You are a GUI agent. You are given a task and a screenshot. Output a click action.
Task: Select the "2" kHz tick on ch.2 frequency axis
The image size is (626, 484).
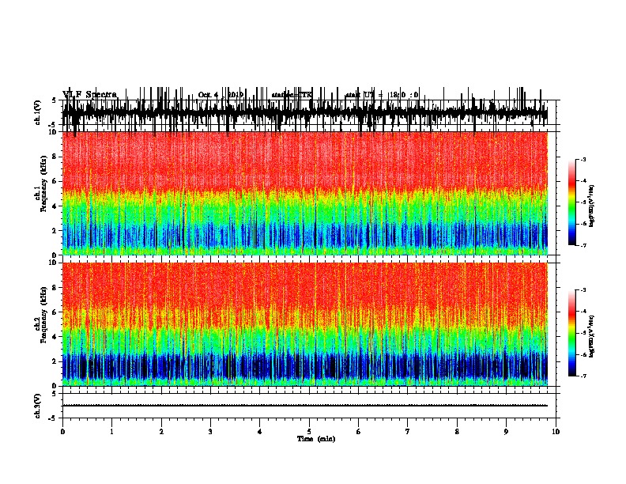(x=55, y=361)
